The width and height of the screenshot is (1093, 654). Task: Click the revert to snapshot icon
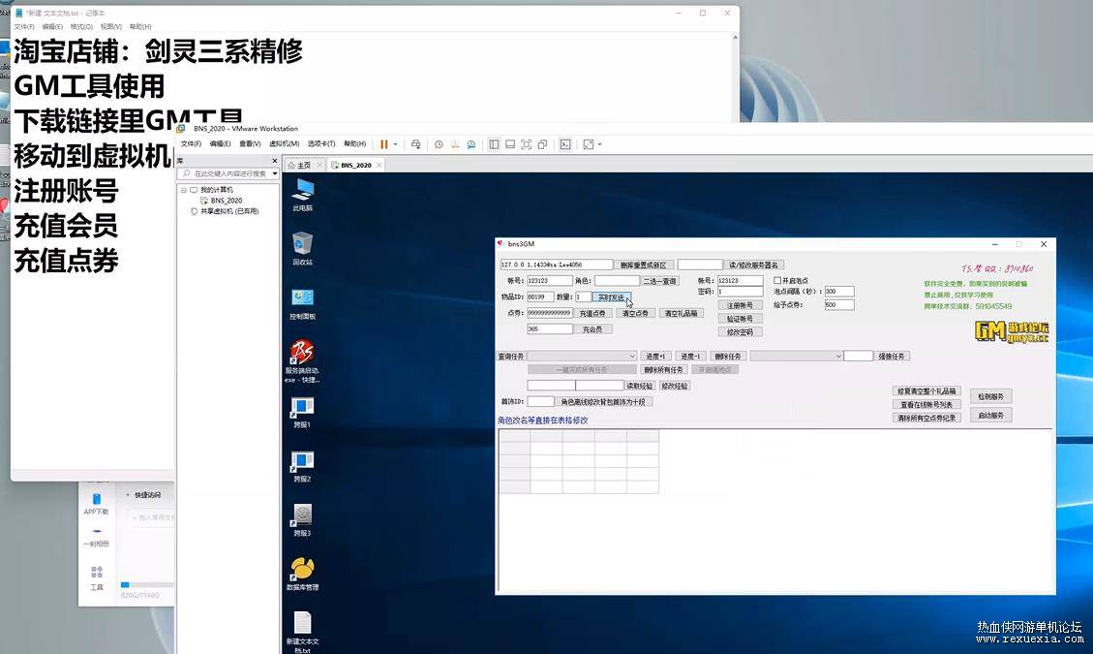[x=454, y=144]
